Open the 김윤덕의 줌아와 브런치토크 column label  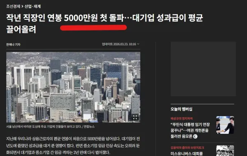pos(187,148)
